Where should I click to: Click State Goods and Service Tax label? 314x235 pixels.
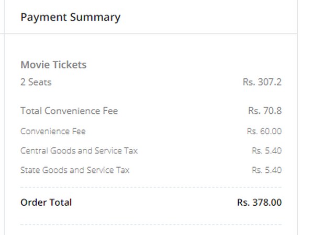click(x=75, y=170)
